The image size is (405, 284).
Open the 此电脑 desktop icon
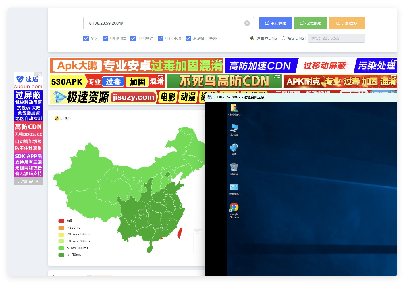pos(234,128)
